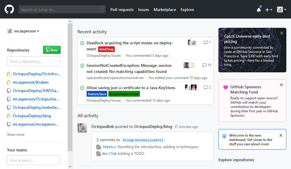Click the Find a repository field

point(34,61)
